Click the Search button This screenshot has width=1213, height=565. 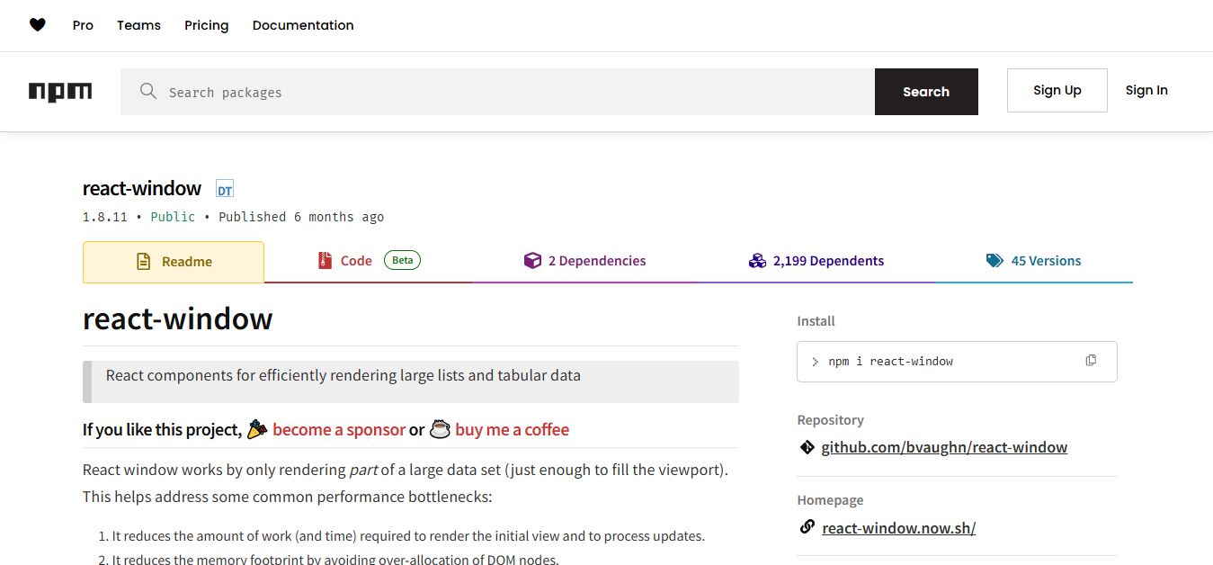[x=926, y=92]
